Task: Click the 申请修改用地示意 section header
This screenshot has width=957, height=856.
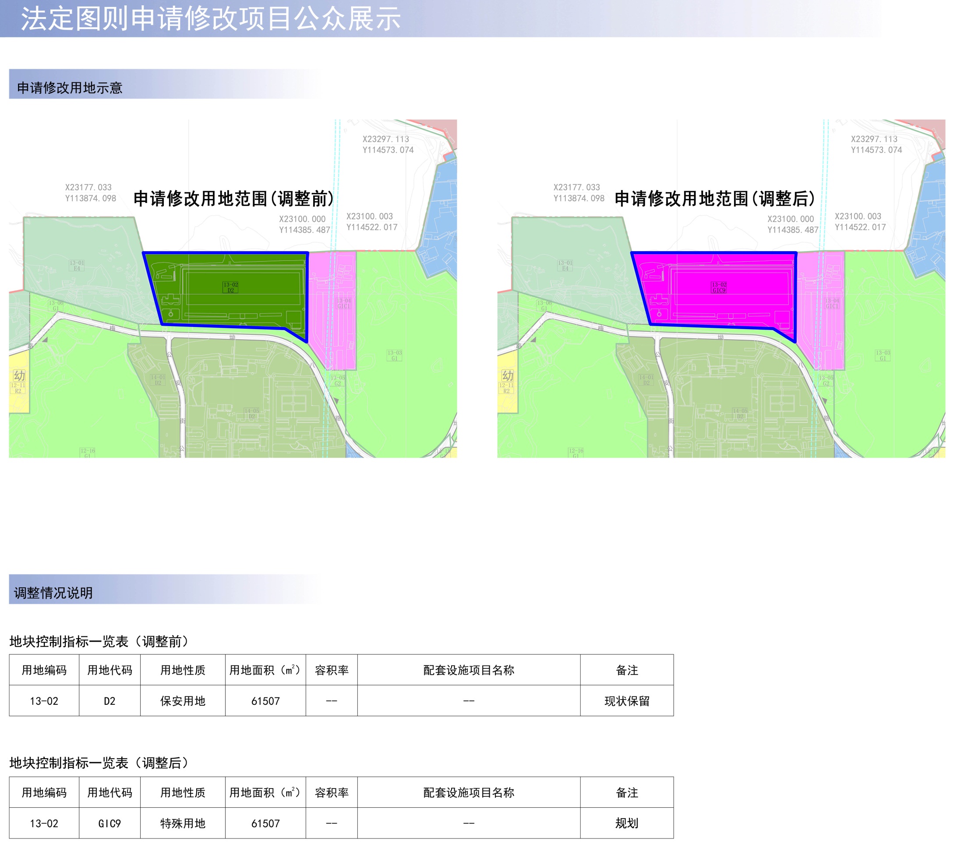Action: [x=70, y=88]
